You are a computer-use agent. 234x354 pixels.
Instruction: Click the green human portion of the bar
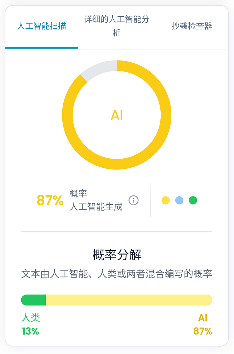[33, 300]
